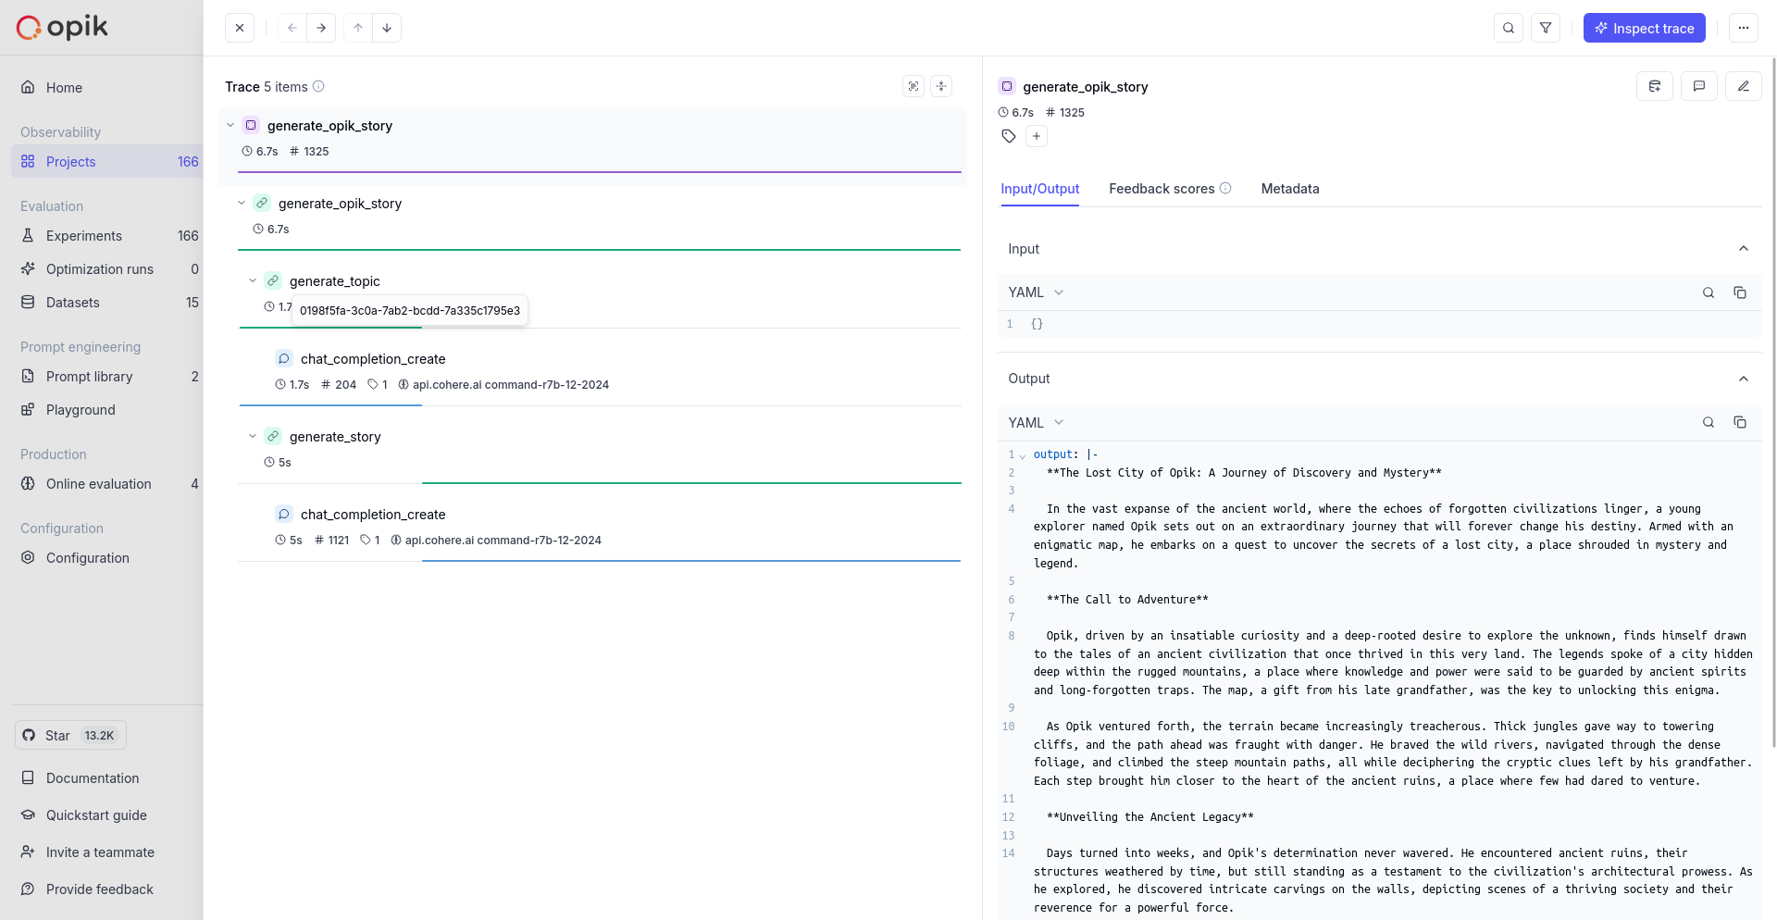This screenshot has width=1777, height=920.
Task: Open the more options ellipsis menu
Action: click(x=1743, y=28)
